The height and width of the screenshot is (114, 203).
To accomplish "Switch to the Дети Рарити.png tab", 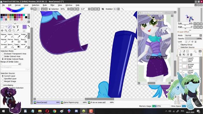I will coord(74,102).
